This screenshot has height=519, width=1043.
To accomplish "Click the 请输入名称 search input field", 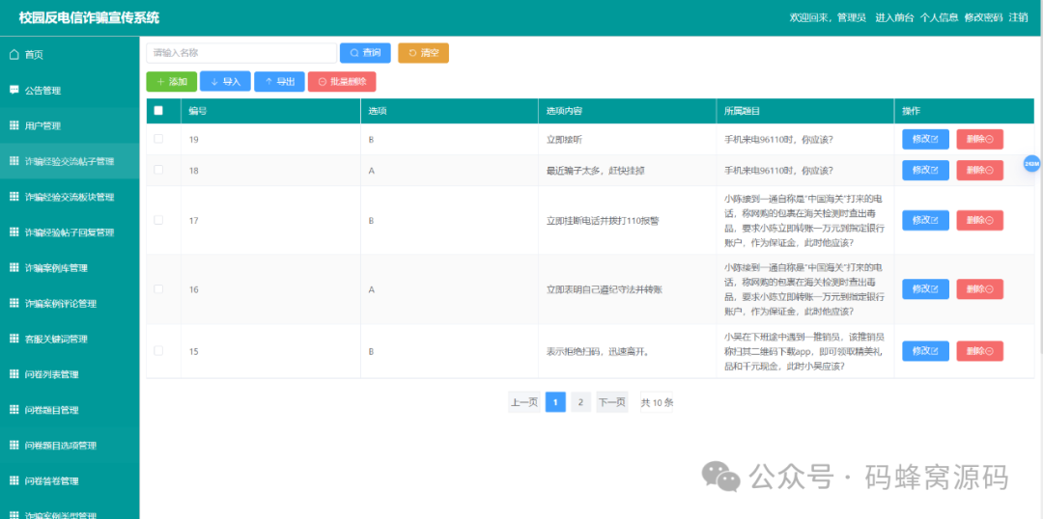I will pos(241,53).
